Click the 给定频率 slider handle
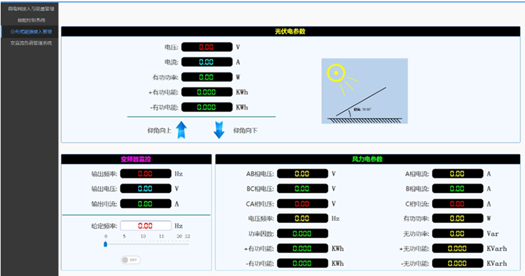 coord(106,244)
